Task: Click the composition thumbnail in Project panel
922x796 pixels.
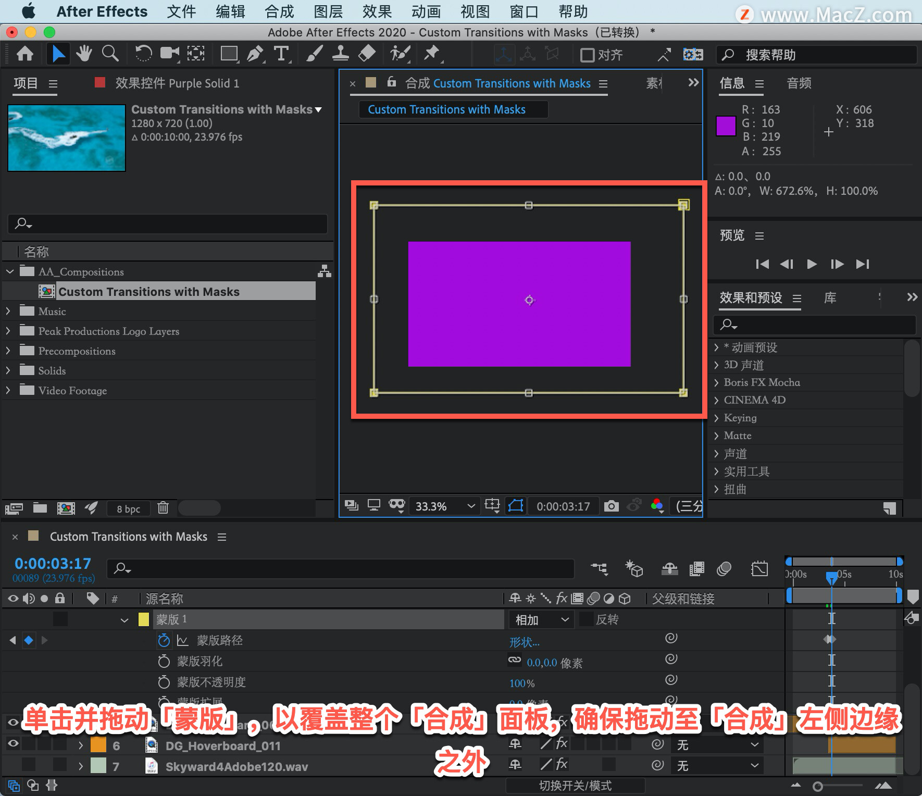Action: point(67,138)
